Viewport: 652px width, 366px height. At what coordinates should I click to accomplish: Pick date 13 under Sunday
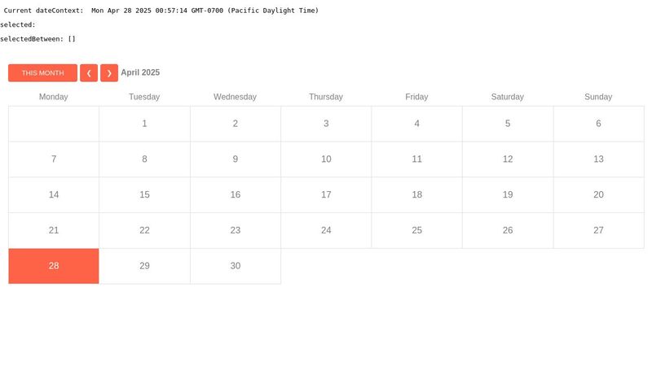click(x=598, y=159)
